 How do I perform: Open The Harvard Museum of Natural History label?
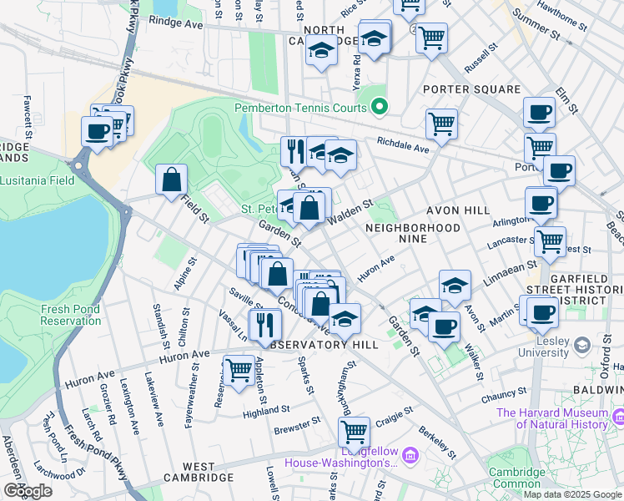point(552,418)
